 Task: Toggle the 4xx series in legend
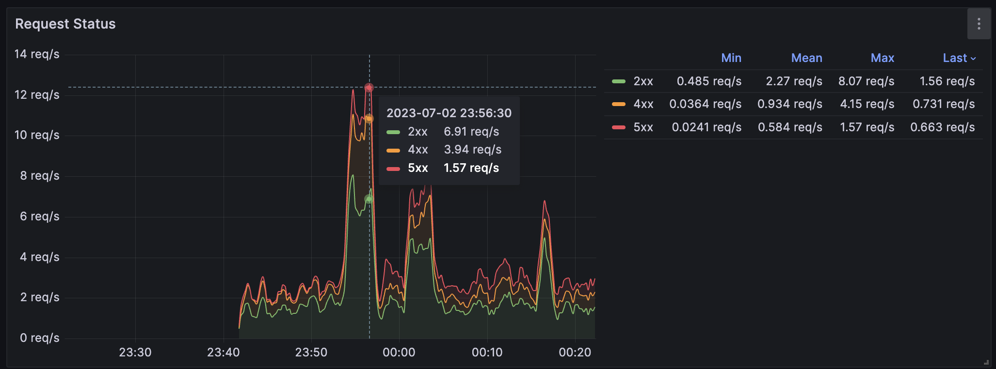pyautogui.click(x=643, y=104)
